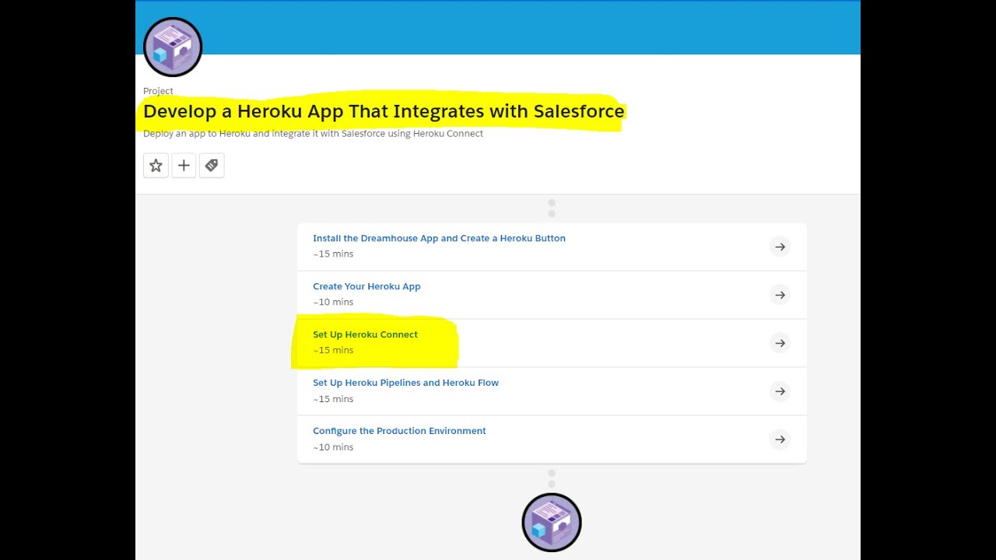Screen dimensions: 996x560
Task: Click '~10 mins' under Configure the Production Environment
Action: coord(333,447)
